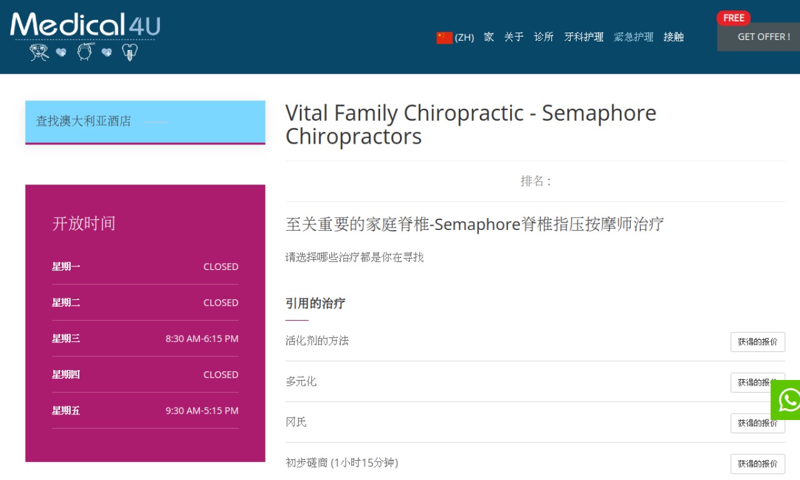Click the Chinese flag language icon
This screenshot has width=800, height=480.
[444, 37]
